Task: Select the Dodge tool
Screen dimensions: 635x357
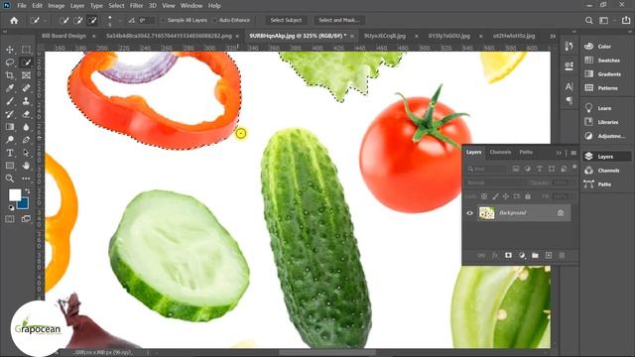Action: [10, 140]
